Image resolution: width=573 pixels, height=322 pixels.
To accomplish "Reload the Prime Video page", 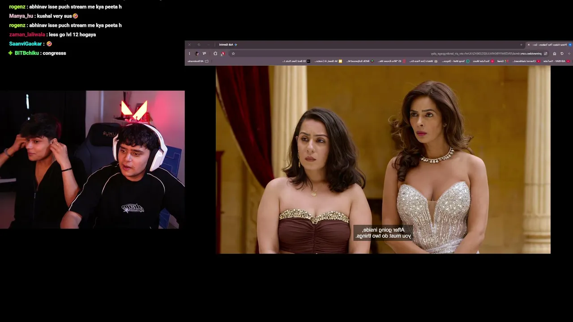I will click(562, 54).
